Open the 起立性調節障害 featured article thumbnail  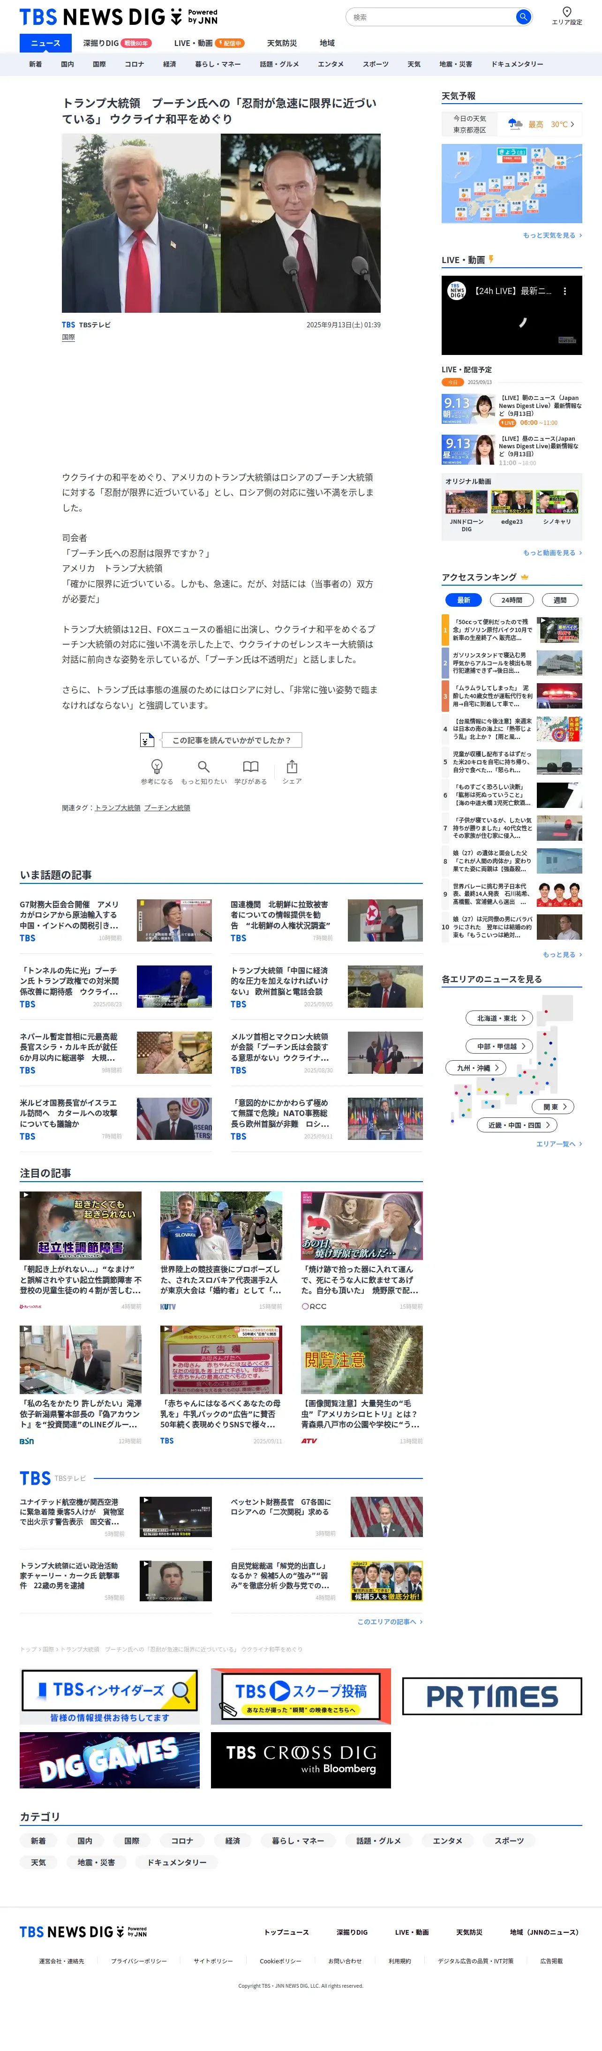pyautogui.click(x=81, y=1225)
